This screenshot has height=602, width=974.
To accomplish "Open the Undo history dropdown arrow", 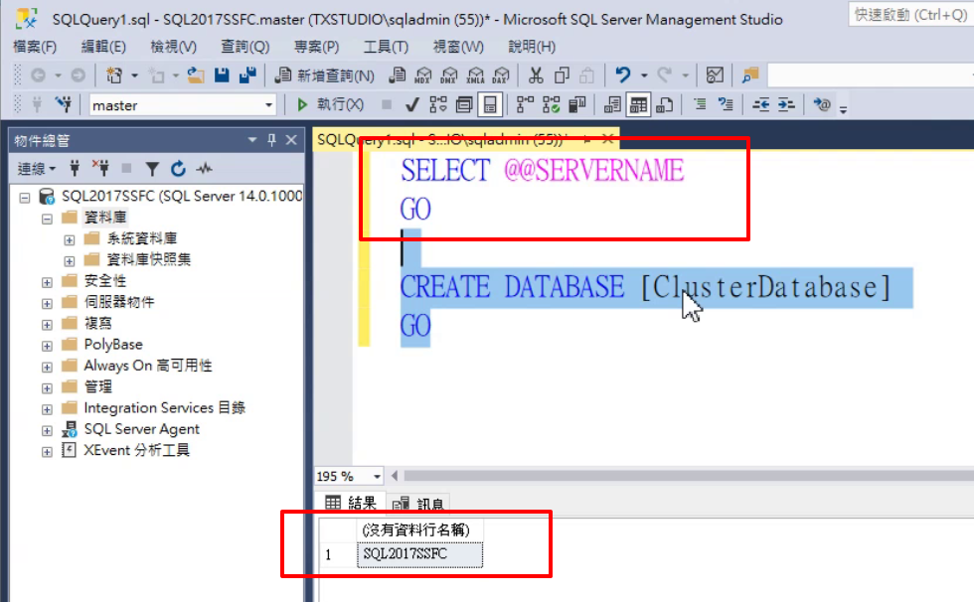I will click(x=644, y=75).
